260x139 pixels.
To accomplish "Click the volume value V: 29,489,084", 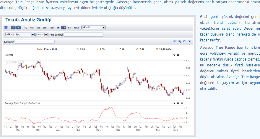I will coord(164,49).
